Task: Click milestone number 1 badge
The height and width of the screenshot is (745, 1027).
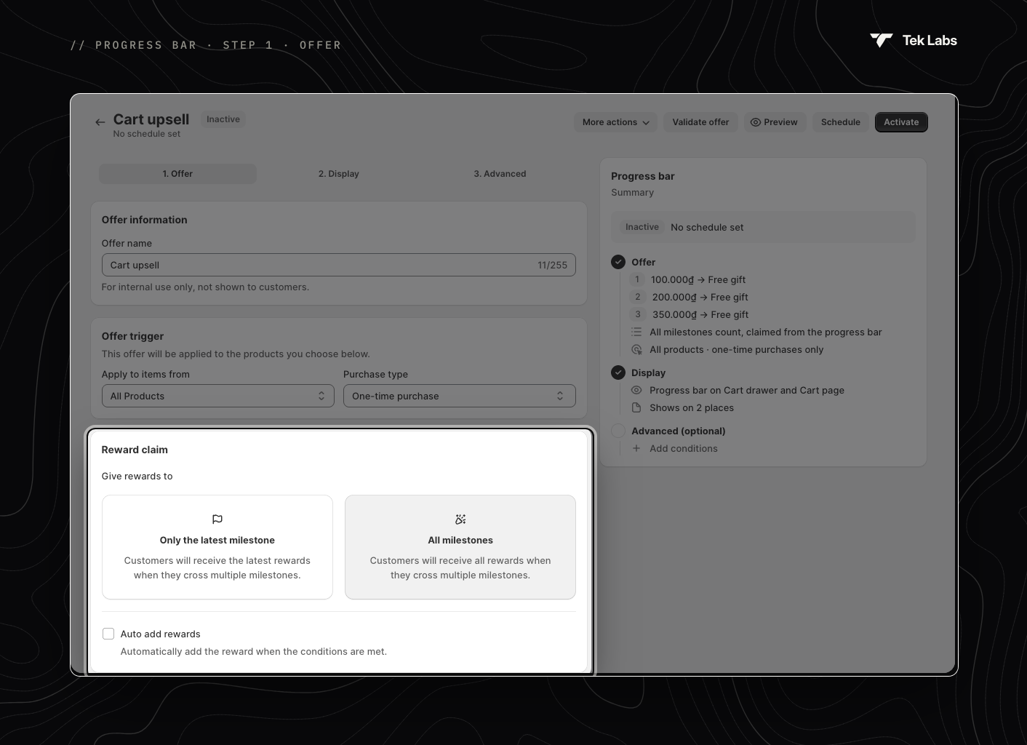Action: pyautogui.click(x=638, y=279)
